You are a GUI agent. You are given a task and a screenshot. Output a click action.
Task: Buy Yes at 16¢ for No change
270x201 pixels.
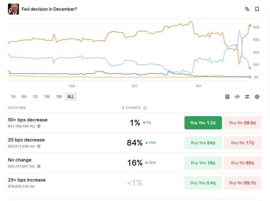click(x=203, y=163)
